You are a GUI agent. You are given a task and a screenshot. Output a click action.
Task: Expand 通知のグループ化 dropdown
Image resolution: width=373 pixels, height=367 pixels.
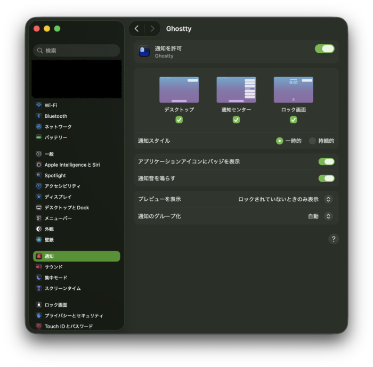(x=328, y=216)
